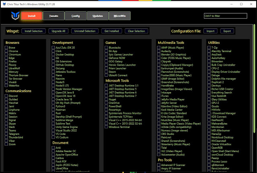
Task: Open the Config tab
Action: click(x=76, y=16)
